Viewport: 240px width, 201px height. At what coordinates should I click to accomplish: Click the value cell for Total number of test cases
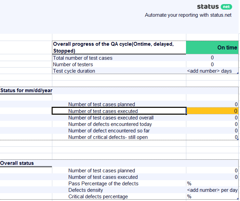[212, 58]
